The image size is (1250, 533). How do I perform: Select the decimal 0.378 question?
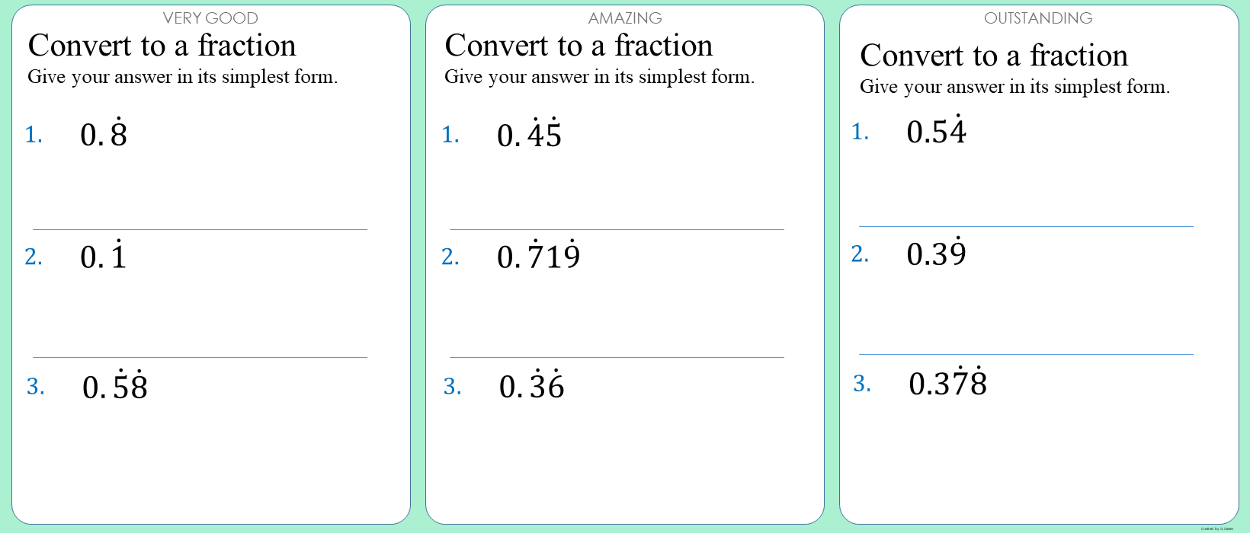pos(947,383)
